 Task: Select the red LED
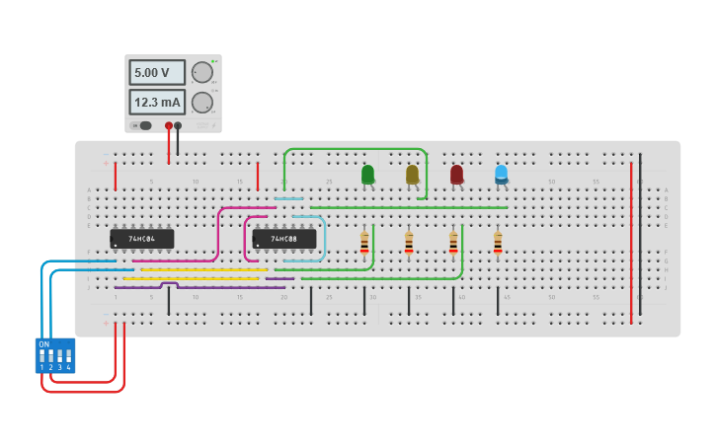point(456,176)
